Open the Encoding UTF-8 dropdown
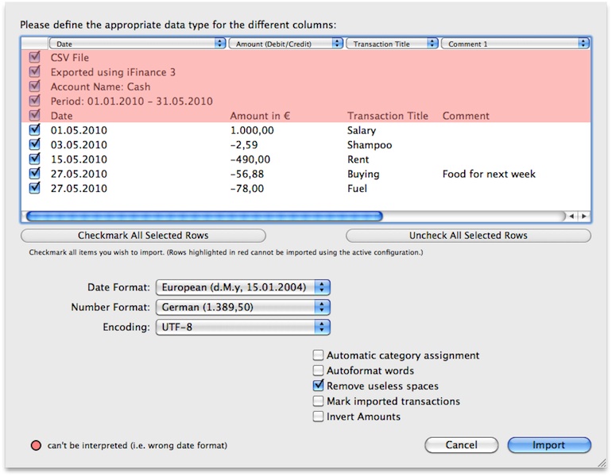This screenshot has height=476, width=612. click(242, 327)
